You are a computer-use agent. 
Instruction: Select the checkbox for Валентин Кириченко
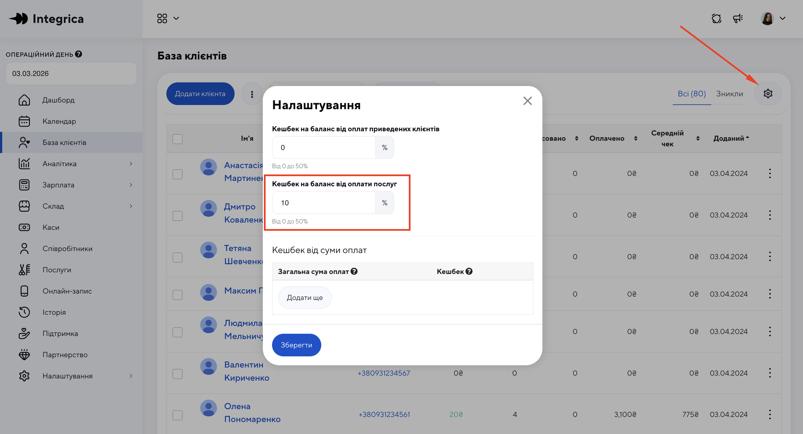point(178,374)
